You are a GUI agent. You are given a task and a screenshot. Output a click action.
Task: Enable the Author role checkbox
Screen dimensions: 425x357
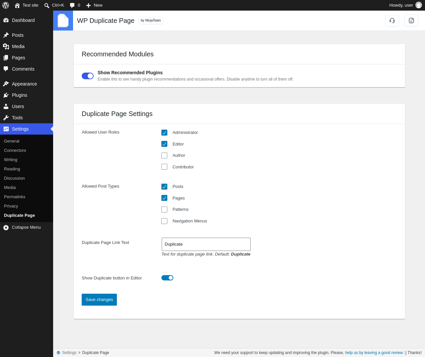(164, 155)
